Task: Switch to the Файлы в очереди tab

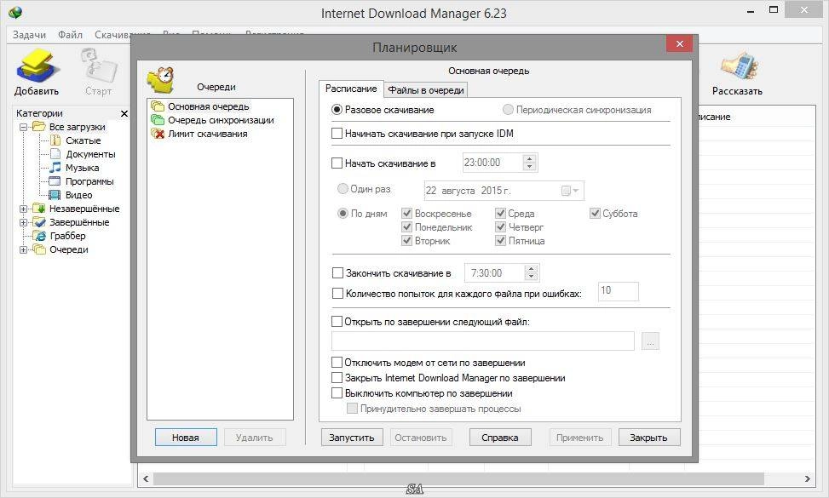Action: pos(426,90)
